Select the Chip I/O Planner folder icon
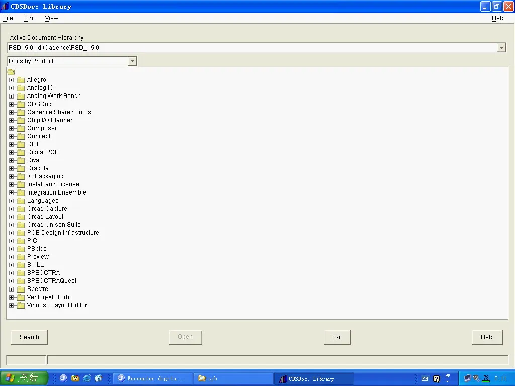The width and height of the screenshot is (515, 386). (x=21, y=120)
